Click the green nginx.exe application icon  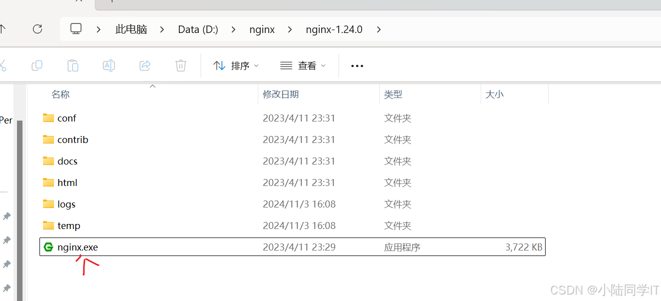point(48,247)
